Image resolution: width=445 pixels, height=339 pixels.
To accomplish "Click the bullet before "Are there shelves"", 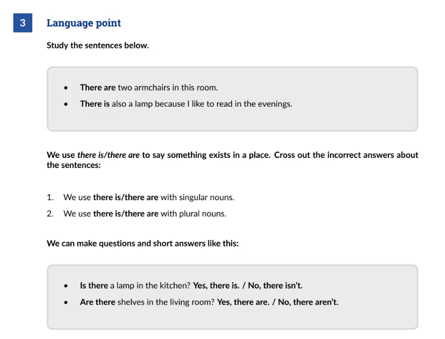I will pyautogui.click(x=66, y=302).
